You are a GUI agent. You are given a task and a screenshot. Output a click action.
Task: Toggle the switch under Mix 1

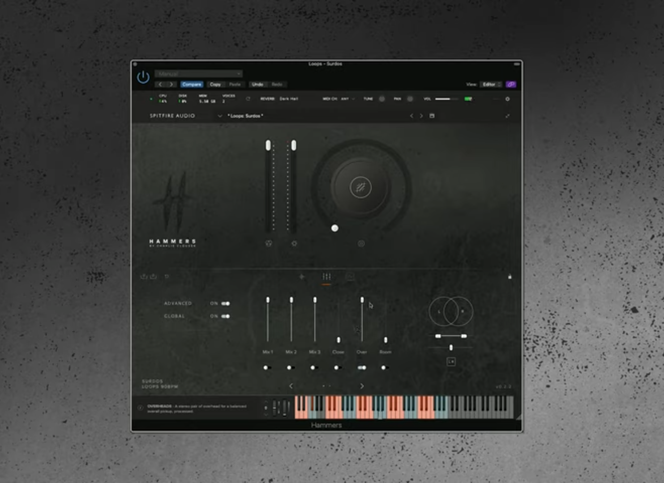267,368
